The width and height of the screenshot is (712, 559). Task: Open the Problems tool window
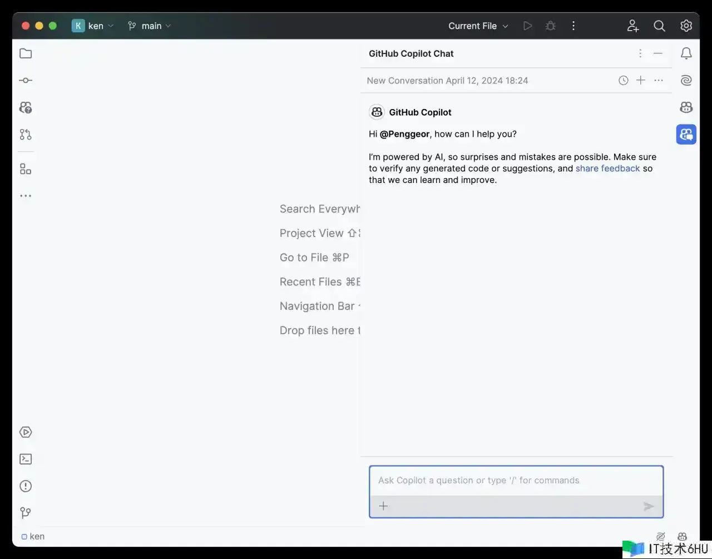tap(26, 486)
